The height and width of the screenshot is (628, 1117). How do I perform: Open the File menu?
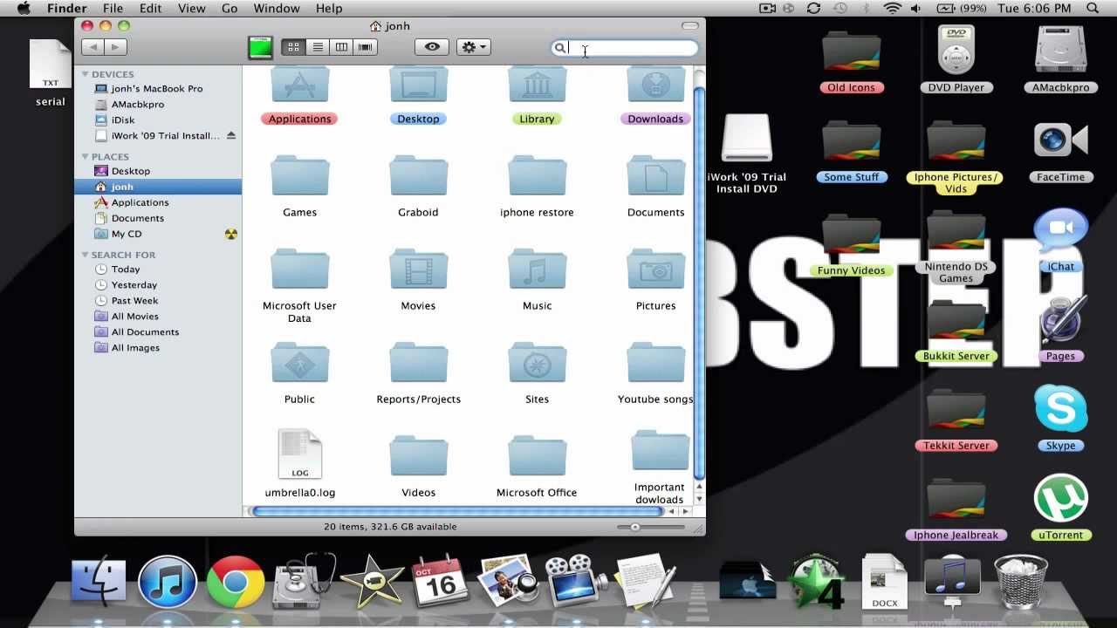113,8
